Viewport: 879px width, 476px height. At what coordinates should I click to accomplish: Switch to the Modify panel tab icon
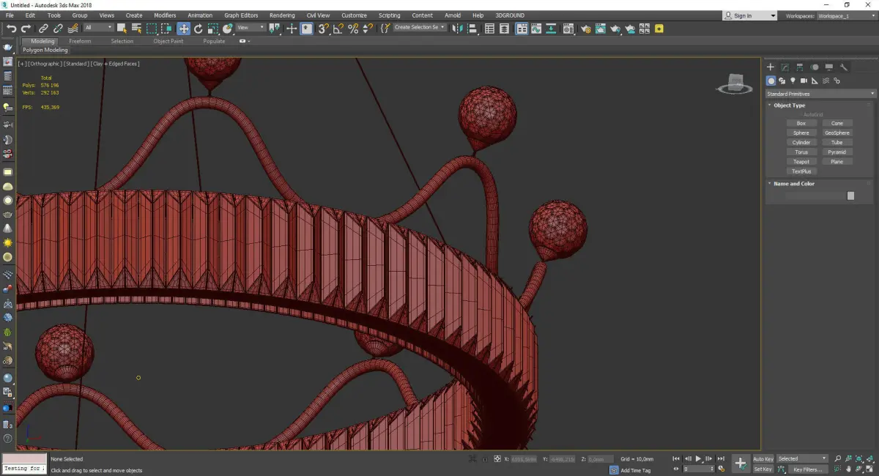point(785,67)
